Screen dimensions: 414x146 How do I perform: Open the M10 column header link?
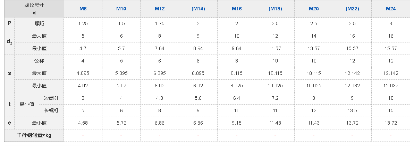tap(121, 9)
